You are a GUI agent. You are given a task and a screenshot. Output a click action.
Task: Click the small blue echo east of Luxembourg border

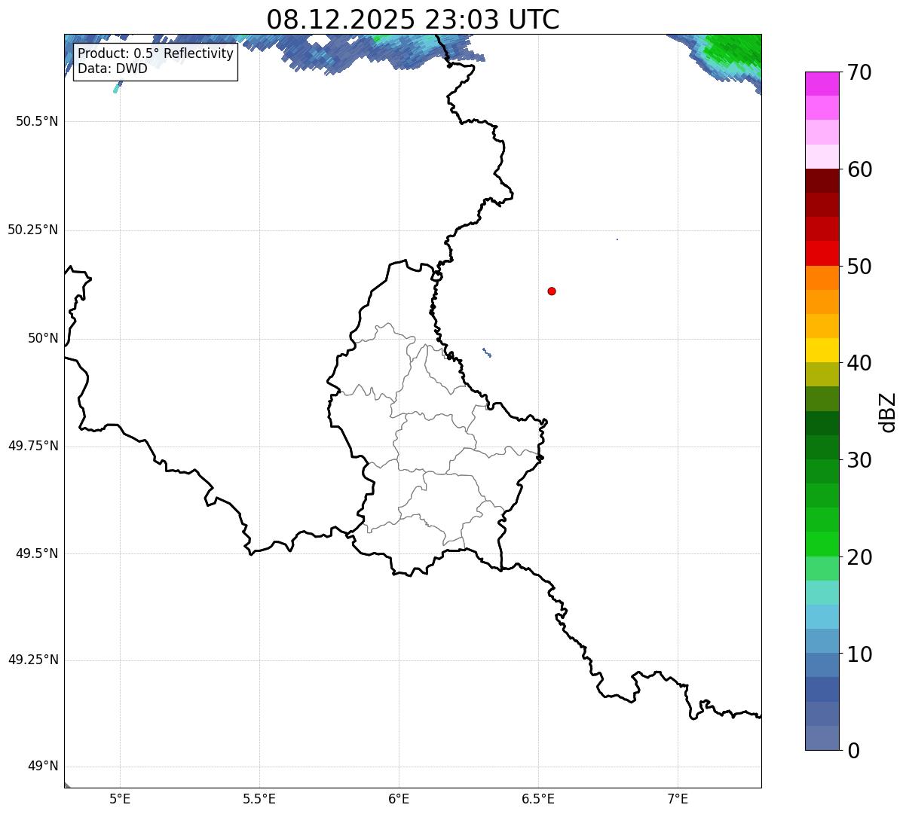487,352
